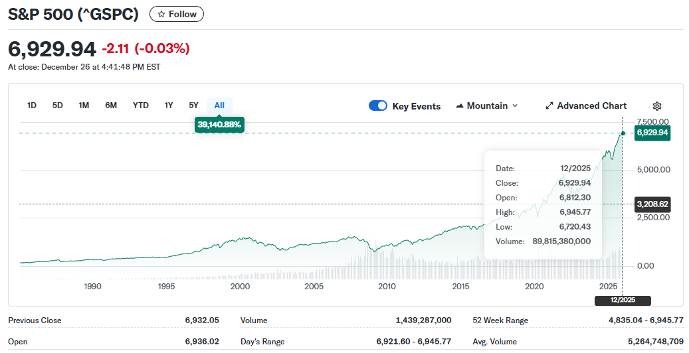The image size is (689, 353).
Task: Click the Mountain chart type icon
Action: (460, 106)
